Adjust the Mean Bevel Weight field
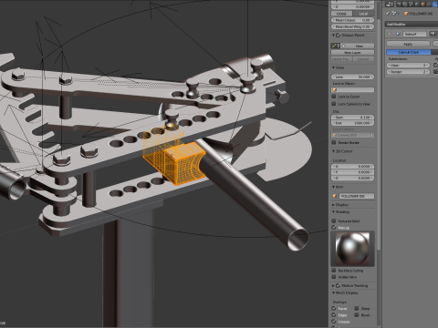438x328 pixels. tap(352, 26)
